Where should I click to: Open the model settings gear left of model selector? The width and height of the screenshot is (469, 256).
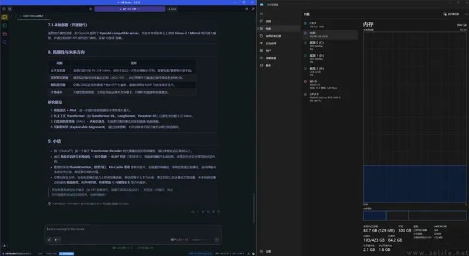pyautogui.click(x=91, y=9)
